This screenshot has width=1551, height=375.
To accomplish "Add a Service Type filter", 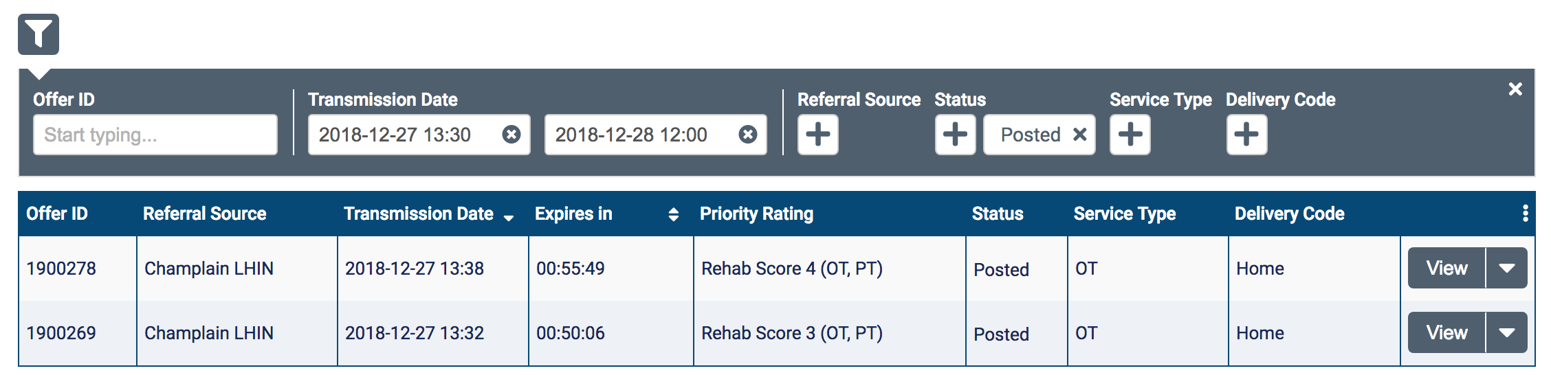I will point(1130,135).
